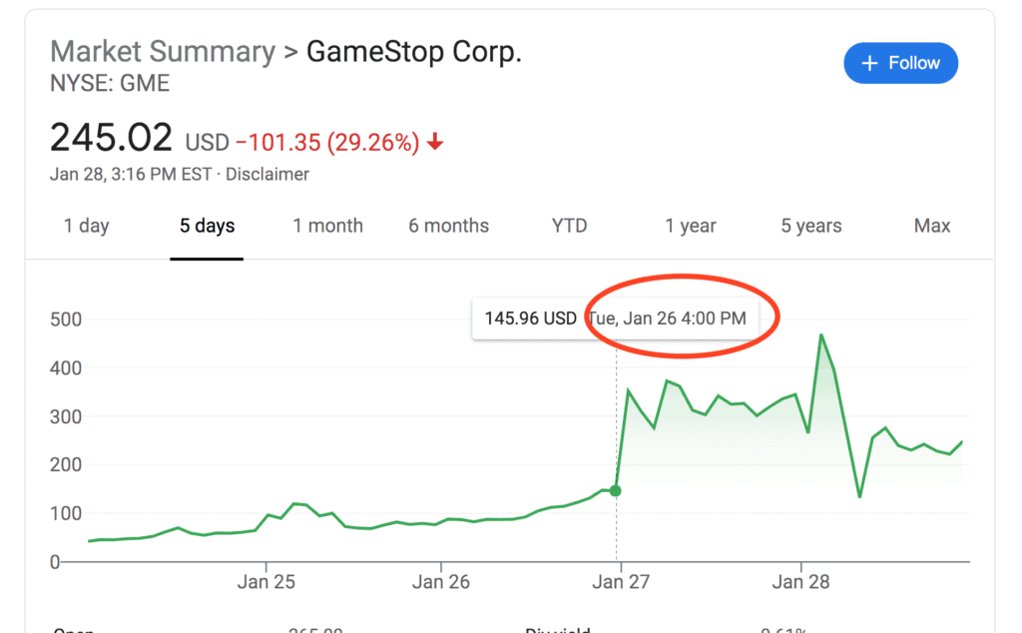Open the Disclaimer link
Screen dimensions: 1022x633
(x=267, y=174)
